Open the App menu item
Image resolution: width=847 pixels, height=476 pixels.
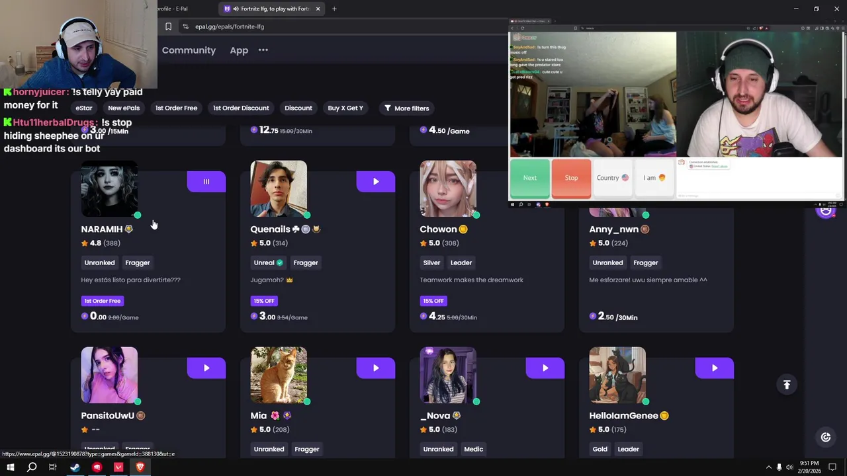point(239,50)
